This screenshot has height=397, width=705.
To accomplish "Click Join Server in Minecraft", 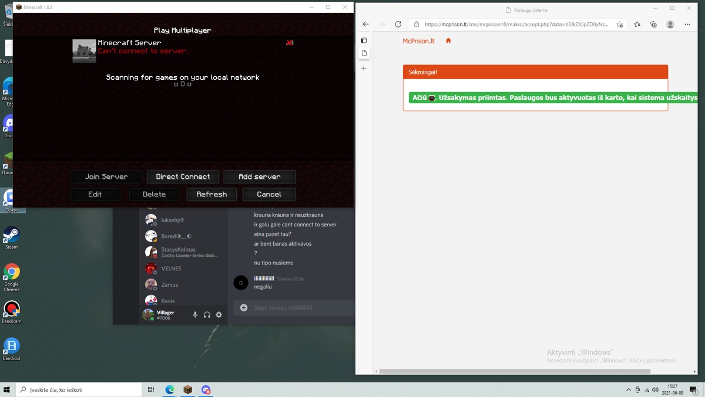I will [106, 177].
